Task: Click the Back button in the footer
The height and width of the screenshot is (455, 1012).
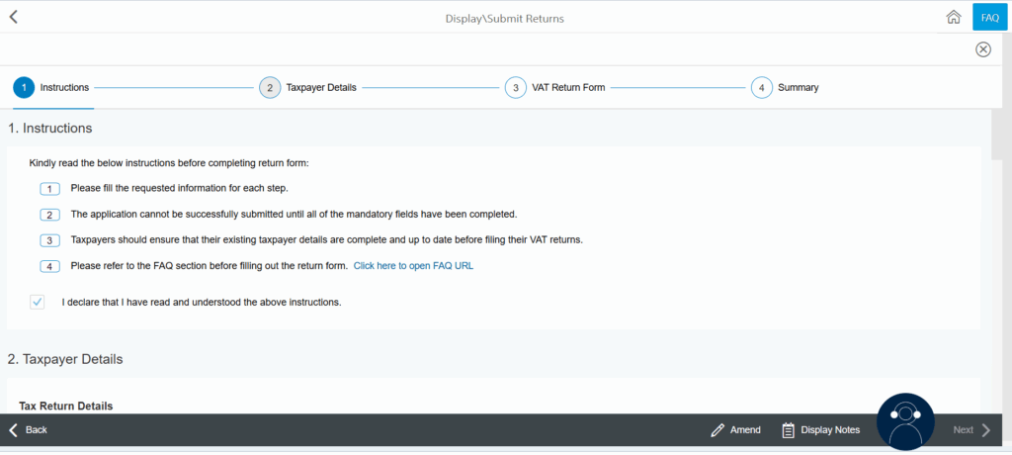Action: (x=28, y=430)
